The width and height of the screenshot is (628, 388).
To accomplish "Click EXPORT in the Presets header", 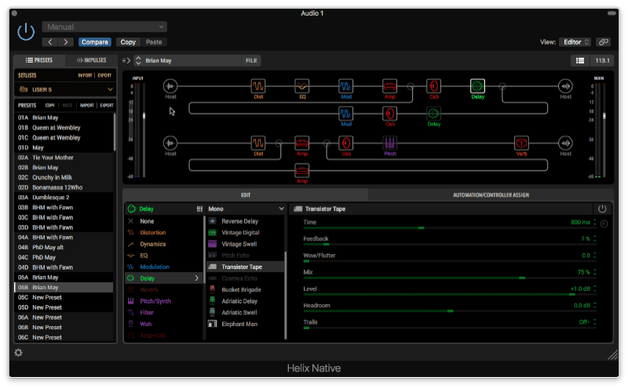I will (107, 105).
